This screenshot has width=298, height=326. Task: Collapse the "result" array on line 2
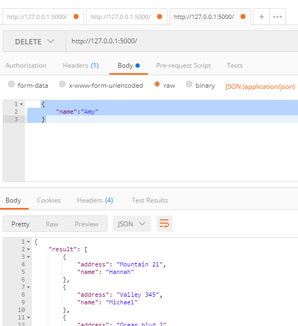pyautogui.click(x=29, y=249)
